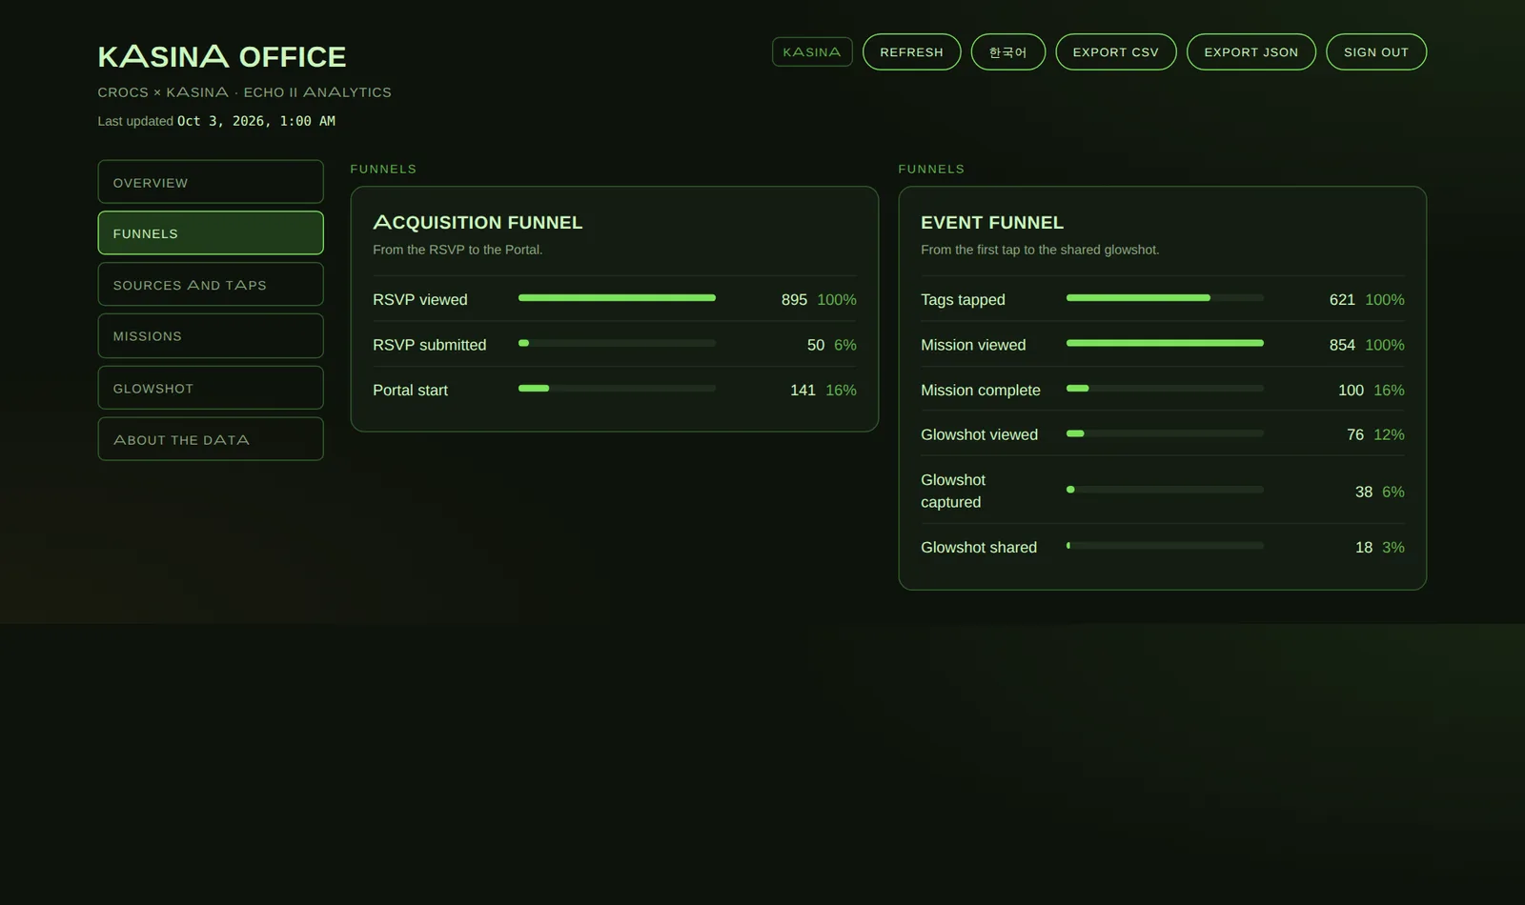1525x905 pixels.
Task: Click the Event Funnel heading
Action: coord(992,222)
